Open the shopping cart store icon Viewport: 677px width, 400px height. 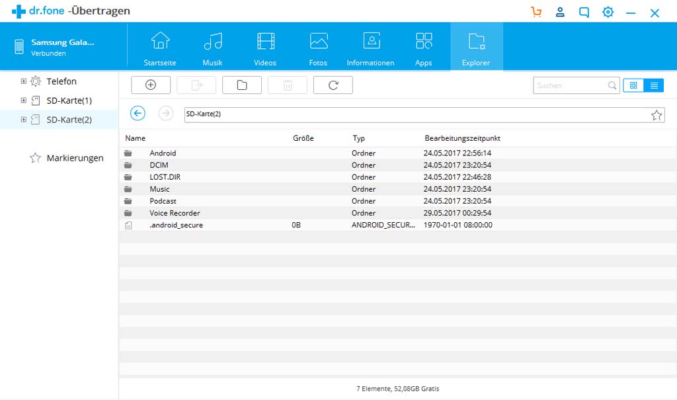pos(536,11)
